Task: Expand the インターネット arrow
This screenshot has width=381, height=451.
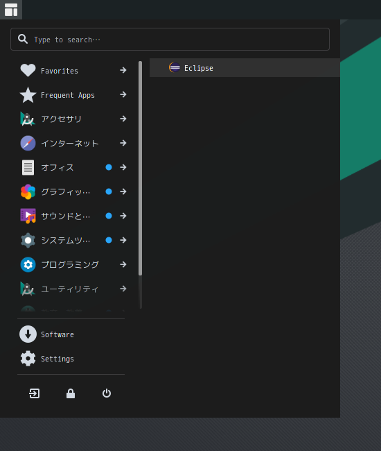Action: coord(123,143)
